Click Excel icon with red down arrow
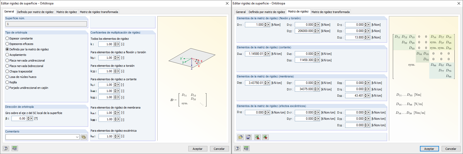Viewport: 463px width, 154px height. 265,137
